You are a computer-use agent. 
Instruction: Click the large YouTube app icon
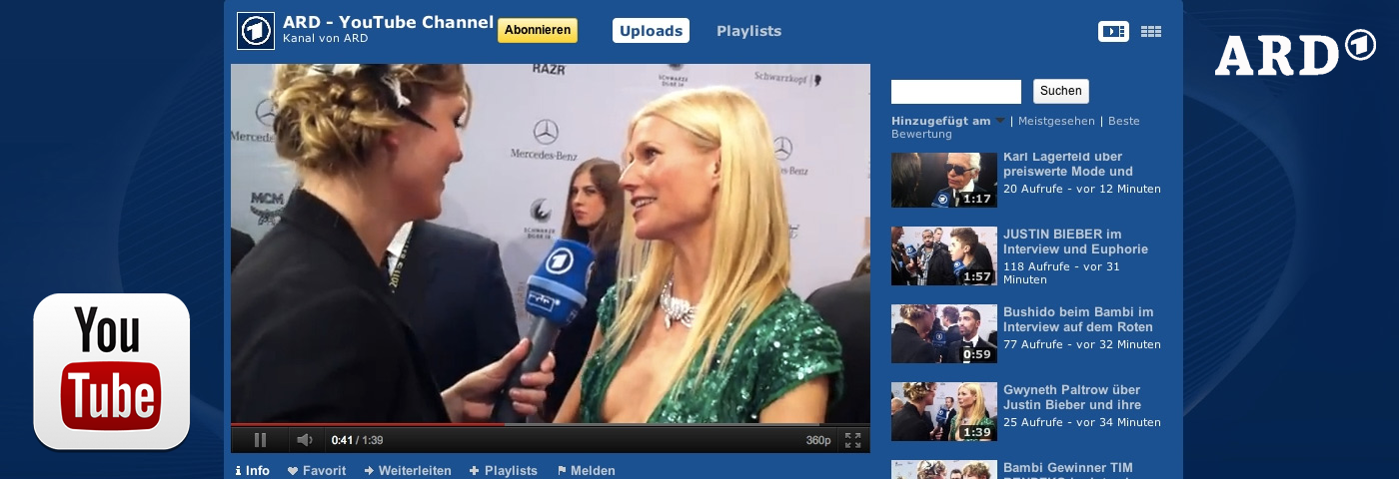click(111, 371)
